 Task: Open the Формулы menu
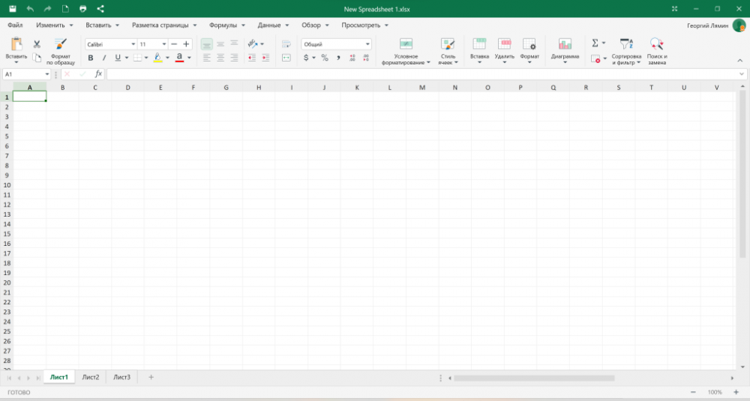click(226, 25)
